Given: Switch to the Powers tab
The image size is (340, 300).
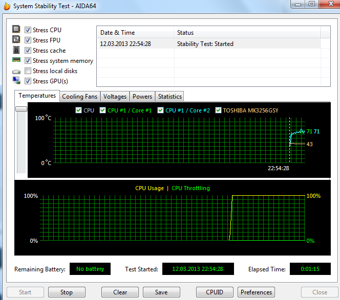Looking at the screenshot, I should (142, 97).
